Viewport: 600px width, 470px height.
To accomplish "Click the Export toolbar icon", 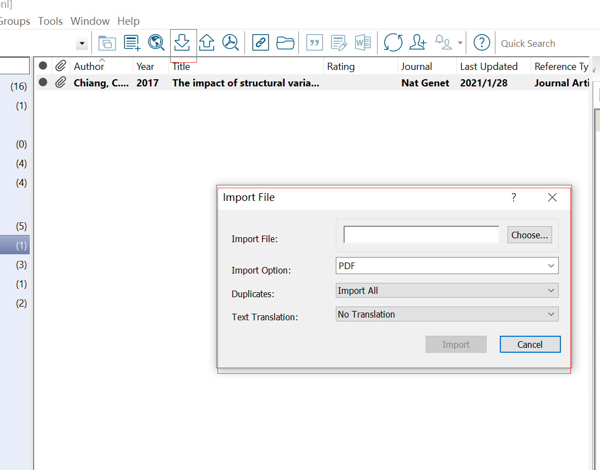I will pos(206,42).
